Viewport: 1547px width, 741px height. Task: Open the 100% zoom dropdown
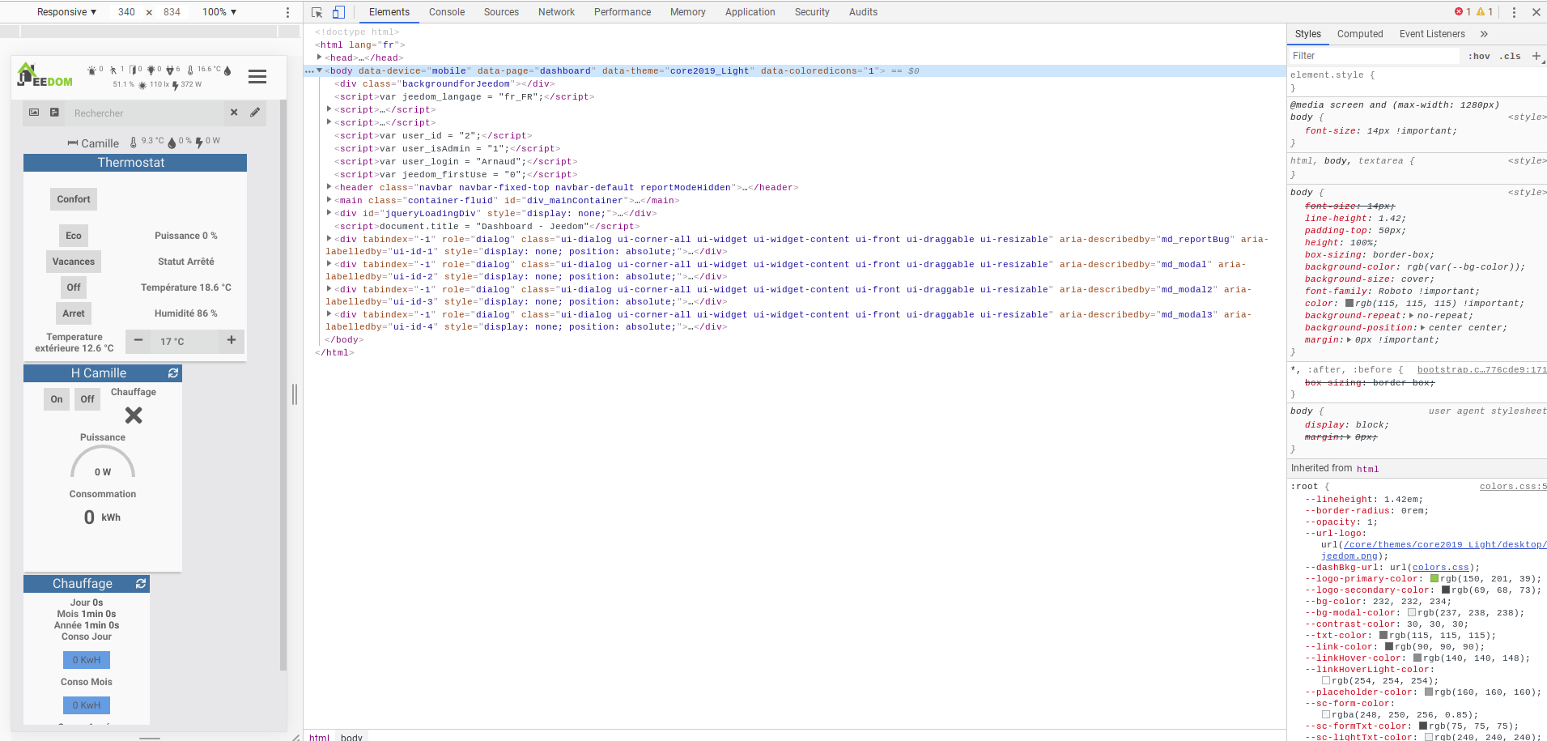(219, 12)
